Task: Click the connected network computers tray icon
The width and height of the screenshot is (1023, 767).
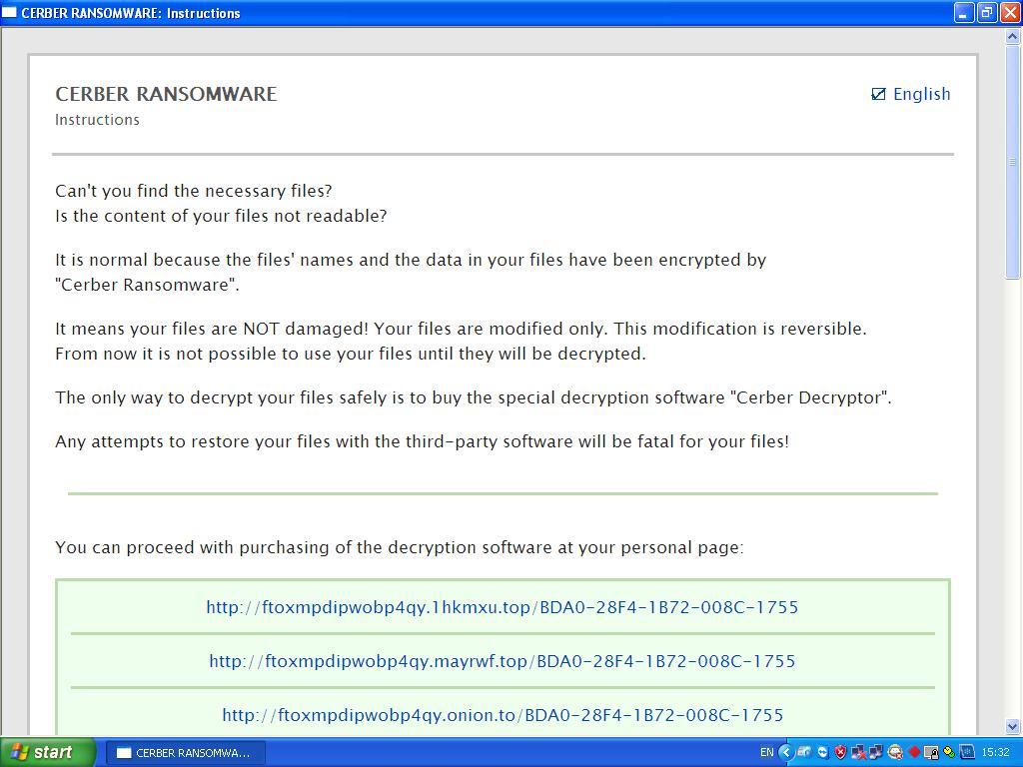Action: pyautogui.click(x=875, y=753)
